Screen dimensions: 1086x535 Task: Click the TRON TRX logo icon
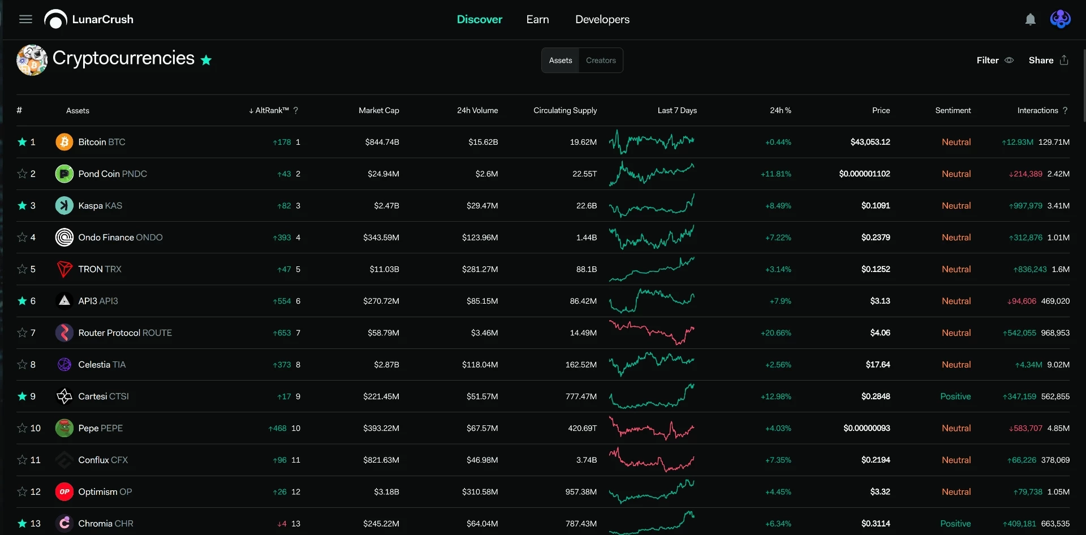[x=64, y=269]
